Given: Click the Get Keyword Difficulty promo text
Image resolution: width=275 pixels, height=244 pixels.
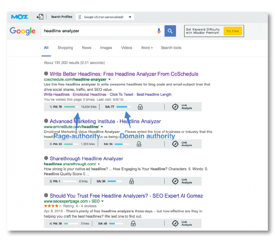Looking at the screenshot, I should [x=203, y=31].
